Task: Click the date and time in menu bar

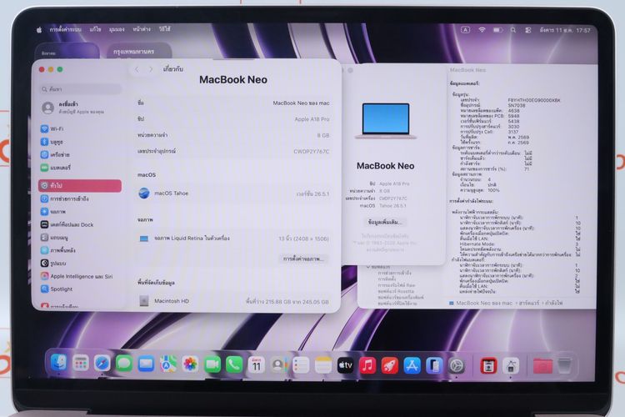Action: (x=565, y=30)
